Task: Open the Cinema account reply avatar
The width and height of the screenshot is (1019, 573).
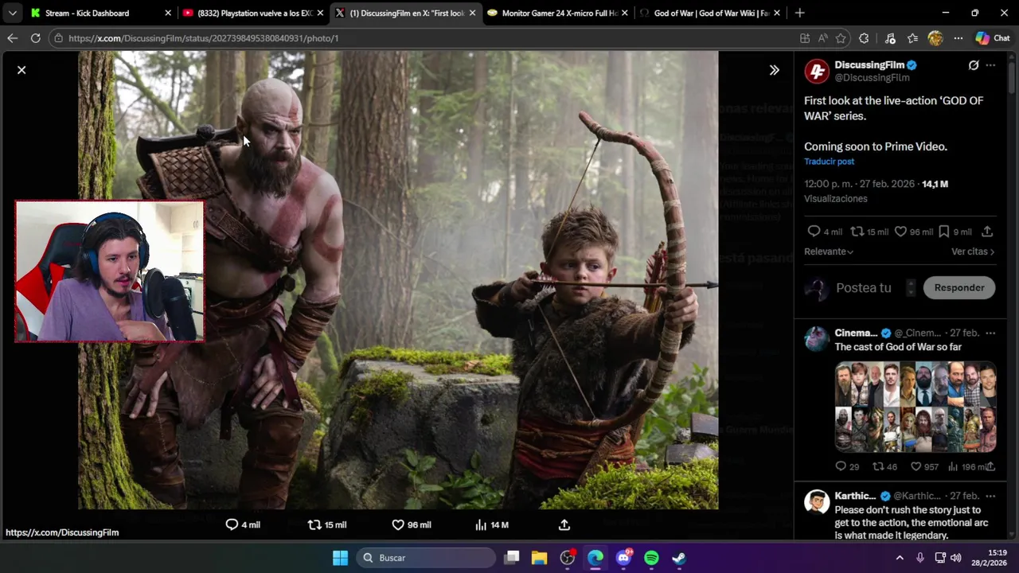Action: coord(817,339)
